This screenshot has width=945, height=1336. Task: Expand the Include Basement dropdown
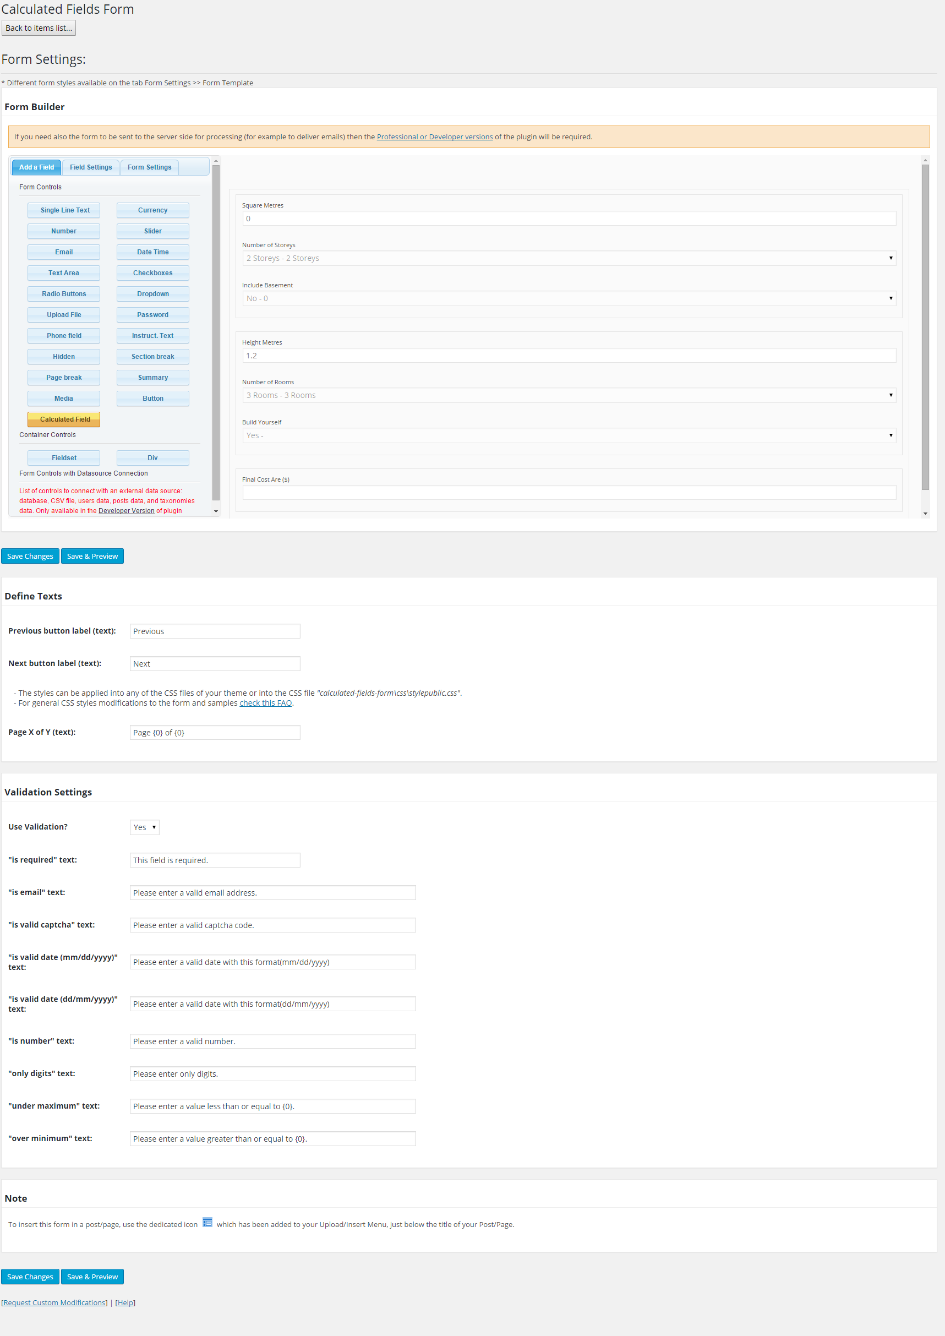pos(569,298)
